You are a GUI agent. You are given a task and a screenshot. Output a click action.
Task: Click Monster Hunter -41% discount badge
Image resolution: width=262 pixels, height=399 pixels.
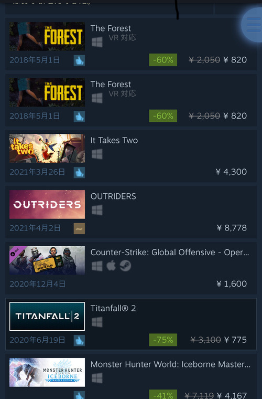coord(163,394)
